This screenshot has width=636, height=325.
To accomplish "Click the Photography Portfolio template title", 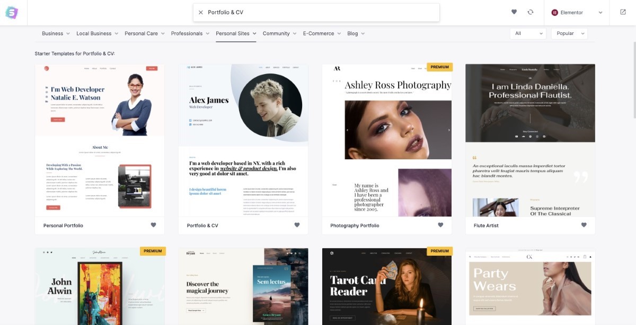I will [x=355, y=225].
